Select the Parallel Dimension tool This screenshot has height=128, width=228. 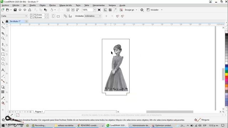(x=3, y=76)
